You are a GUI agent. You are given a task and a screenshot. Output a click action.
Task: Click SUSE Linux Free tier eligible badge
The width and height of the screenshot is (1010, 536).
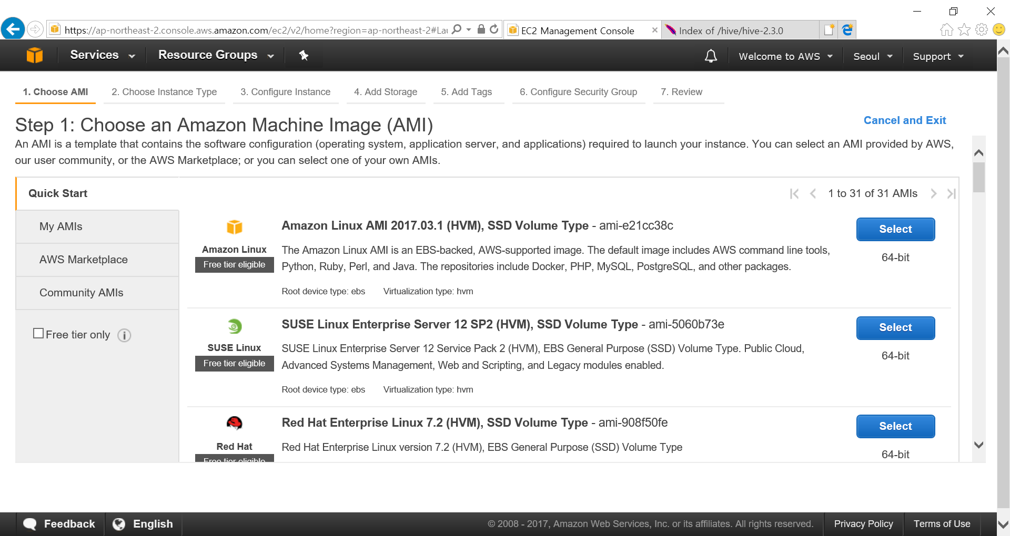tap(235, 364)
